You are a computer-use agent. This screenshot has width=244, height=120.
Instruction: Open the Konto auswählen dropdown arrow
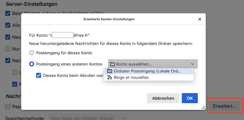(193, 64)
